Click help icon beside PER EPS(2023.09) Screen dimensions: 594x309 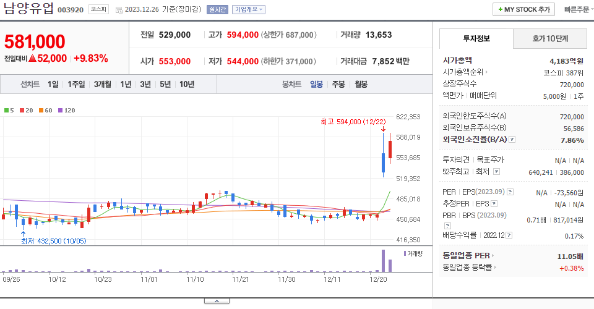[x=510, y=192]
